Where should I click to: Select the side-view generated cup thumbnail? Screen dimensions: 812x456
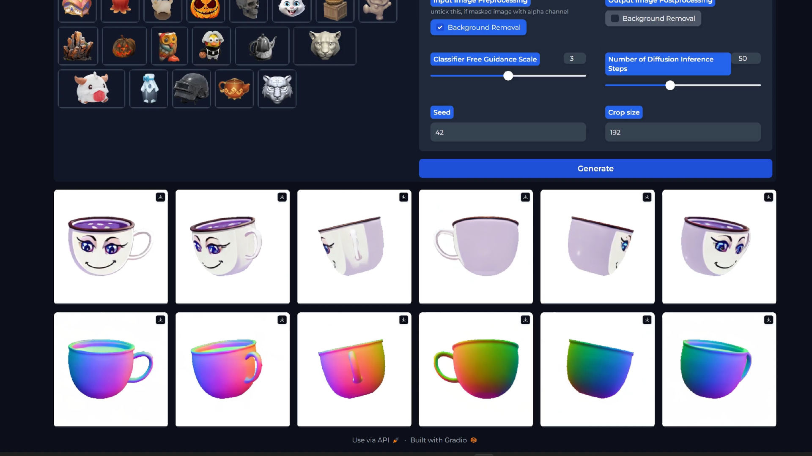pos(476,246)
